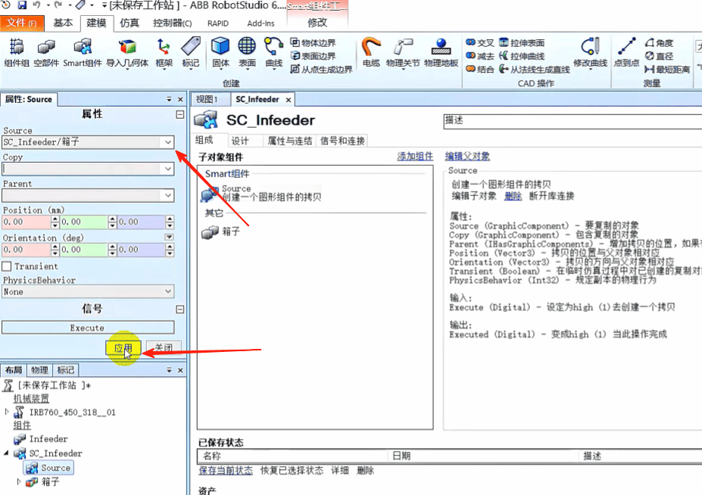Open 导入几何体 import geometry tool
The image size is (702, 495).
[127, 53]
